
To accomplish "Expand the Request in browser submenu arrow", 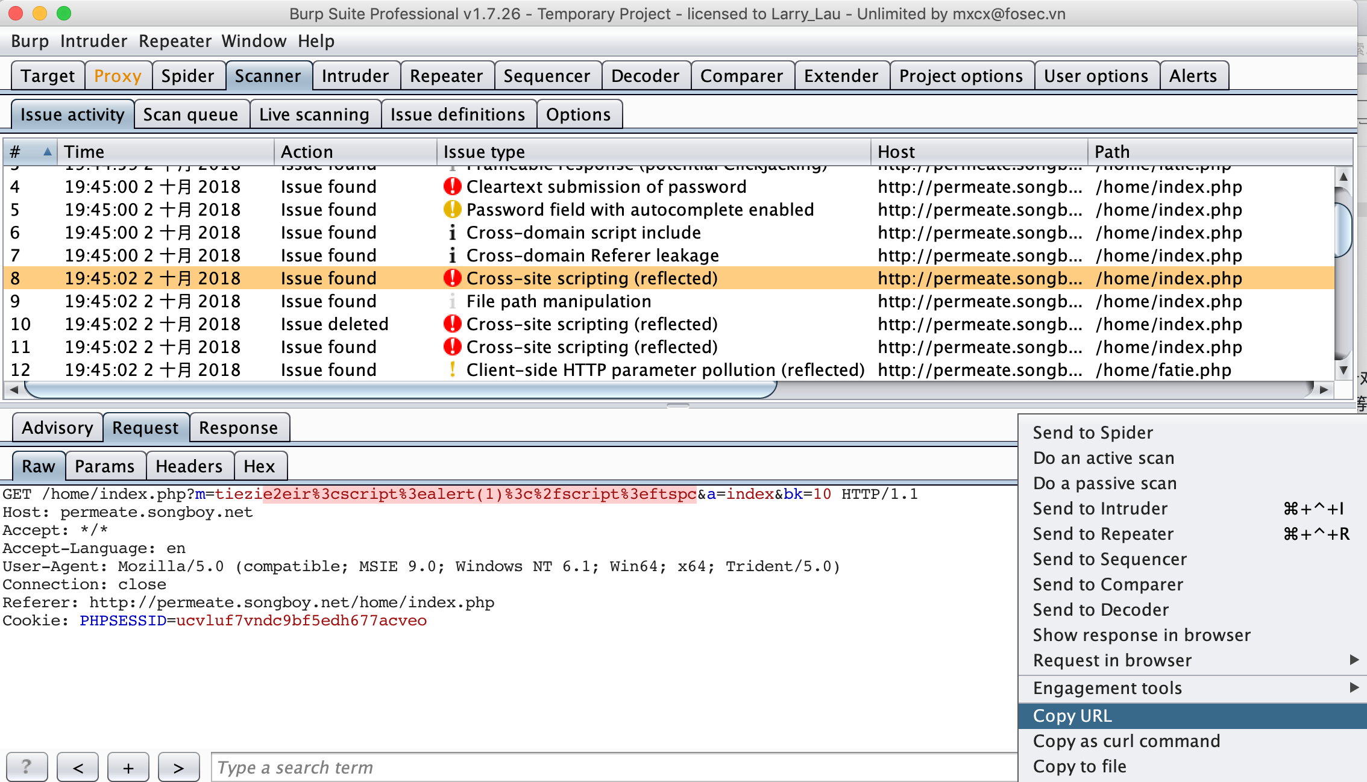I will pos(1354,660).
